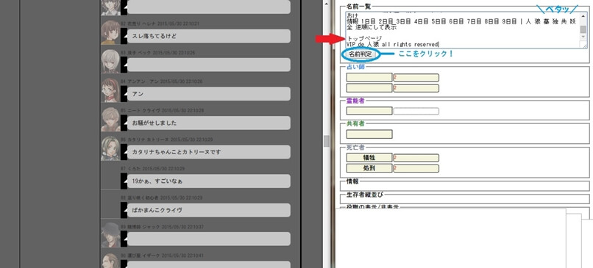Click the upper-left 占い師 name field
This screenshot has height=268, width=593.
(x=369, y=77)
